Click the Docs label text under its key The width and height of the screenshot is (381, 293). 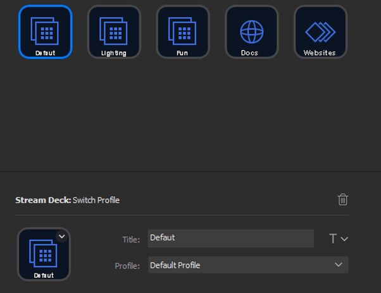coord(251,53)
